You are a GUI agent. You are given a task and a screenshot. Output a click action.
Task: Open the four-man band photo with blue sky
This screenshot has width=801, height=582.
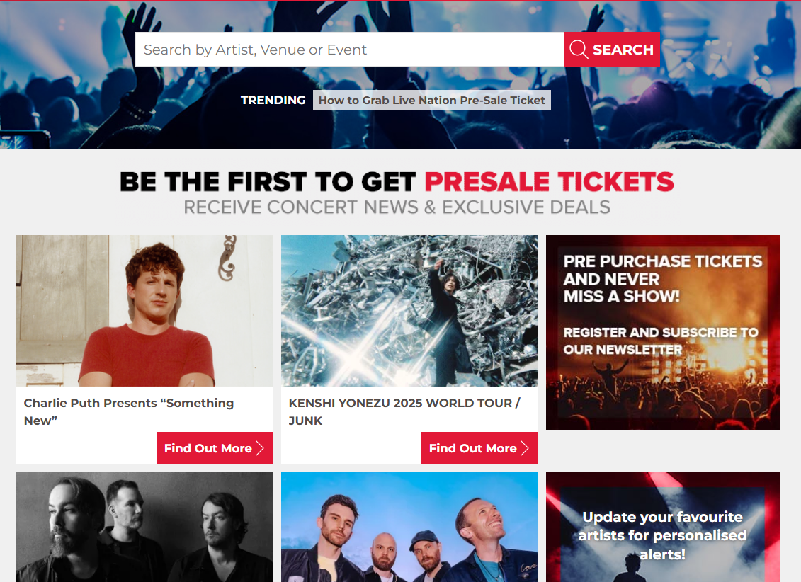[409, 527]
